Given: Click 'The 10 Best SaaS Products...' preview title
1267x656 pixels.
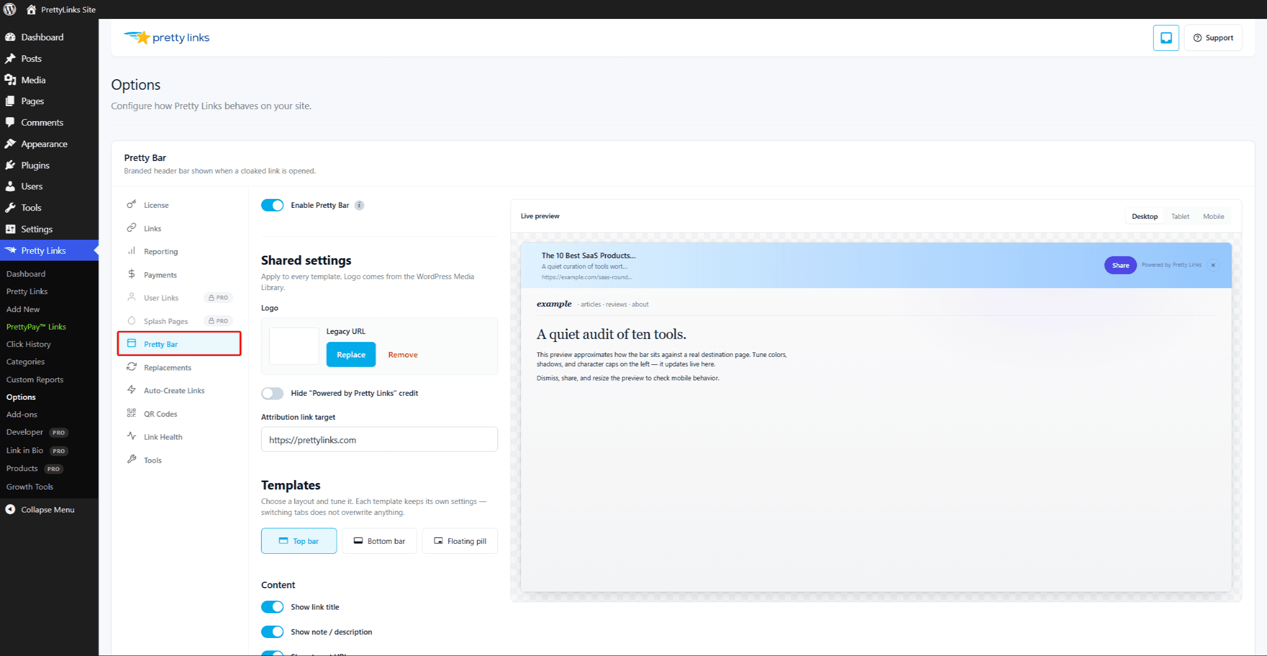Looking at the screenshot, I should coord(589,255).
